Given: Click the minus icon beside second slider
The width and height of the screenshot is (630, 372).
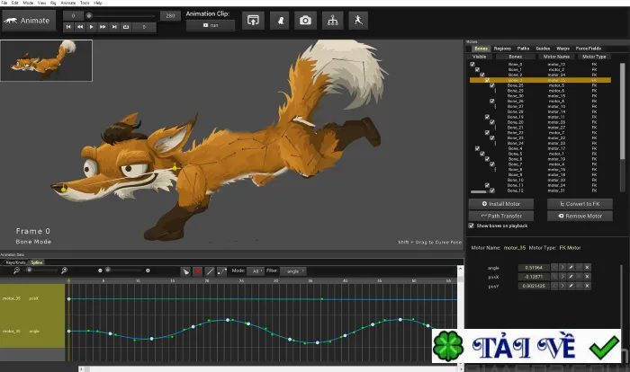Looking at the screenshot, I should pos(100,270).
